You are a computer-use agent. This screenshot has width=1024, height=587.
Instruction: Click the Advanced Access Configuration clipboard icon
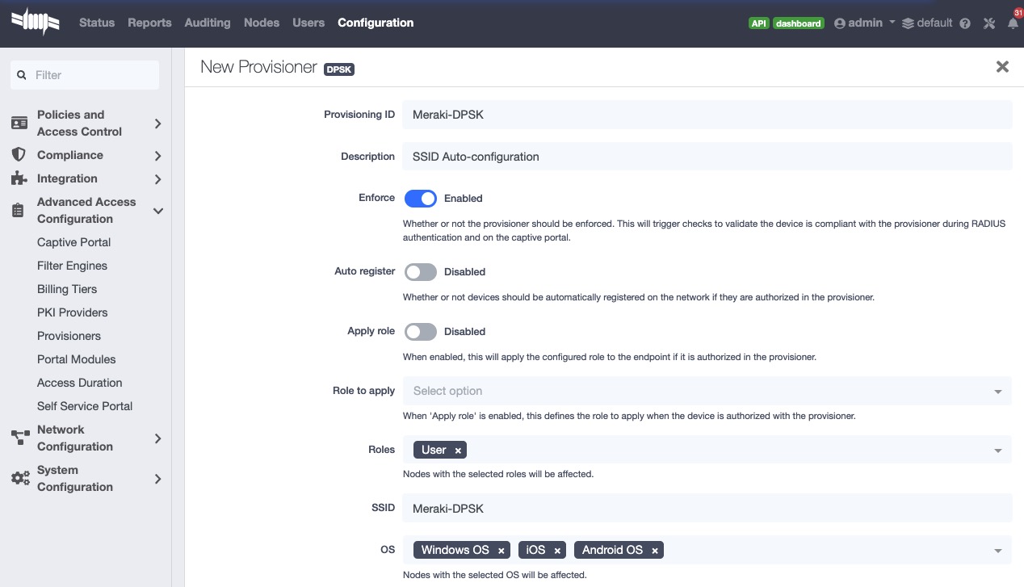click(19, 210)
